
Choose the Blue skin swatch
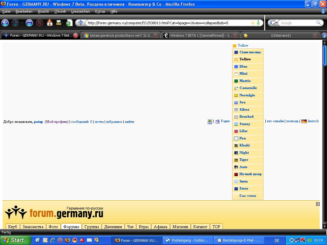[236, 67]
